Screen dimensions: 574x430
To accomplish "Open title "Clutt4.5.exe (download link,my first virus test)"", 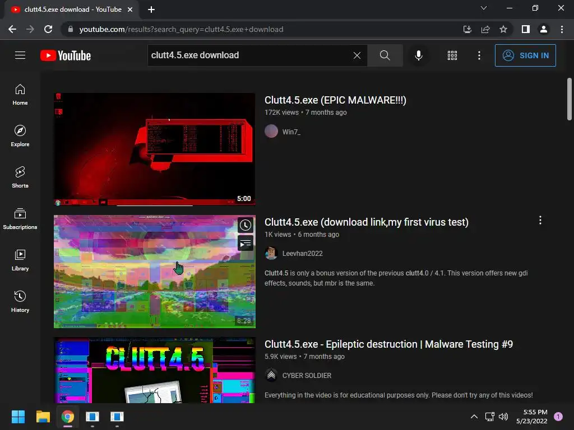I will [367, 222].
